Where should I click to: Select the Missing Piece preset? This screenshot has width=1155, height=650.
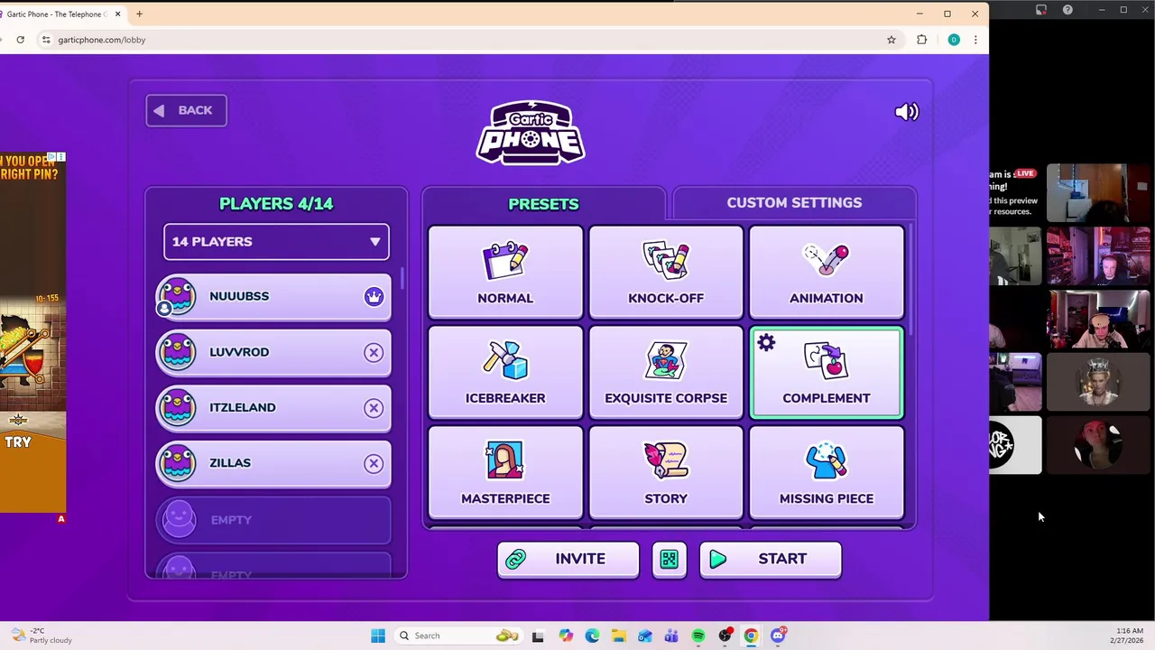tap(827, 472)
